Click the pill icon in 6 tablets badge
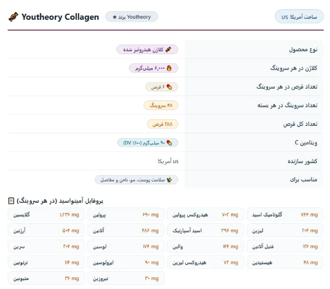The image size is (330, 289). pos(169,87)
